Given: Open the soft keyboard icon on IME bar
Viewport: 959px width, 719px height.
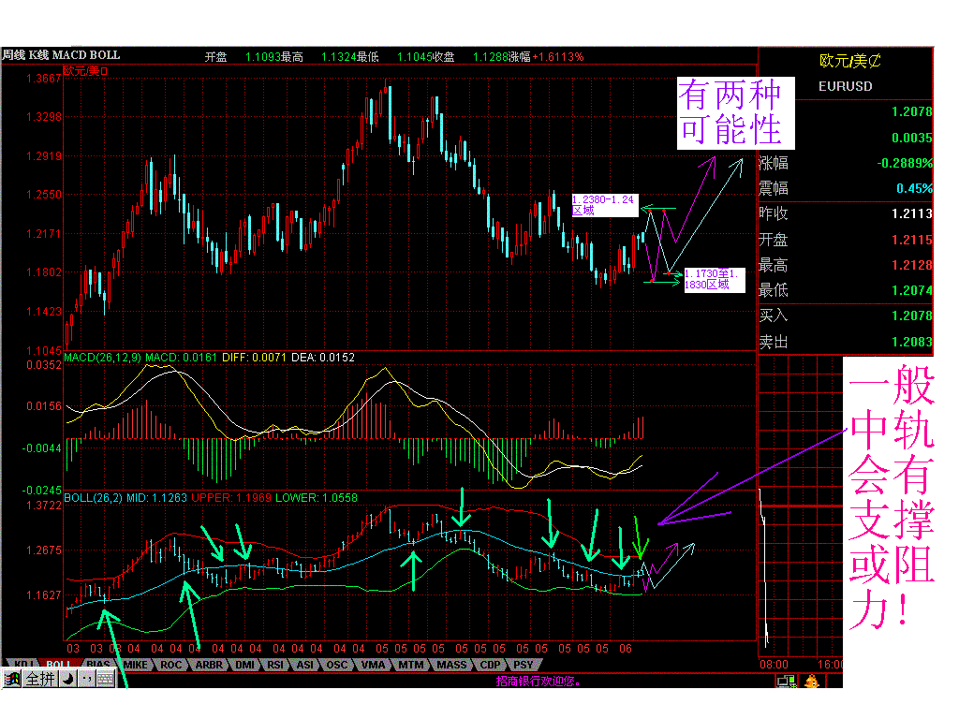Looking at the screenshot, I should pyautogui.click(x=105, y=679).
